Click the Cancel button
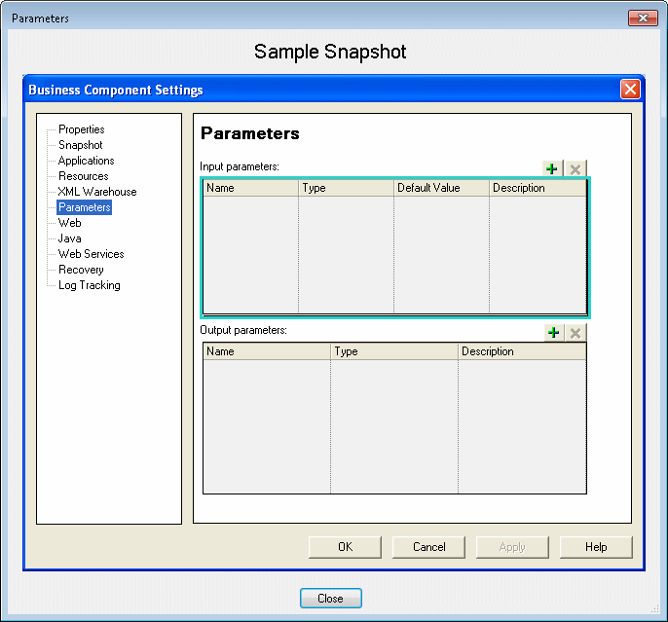Viewport: 668px width, 622px height. 428,547
